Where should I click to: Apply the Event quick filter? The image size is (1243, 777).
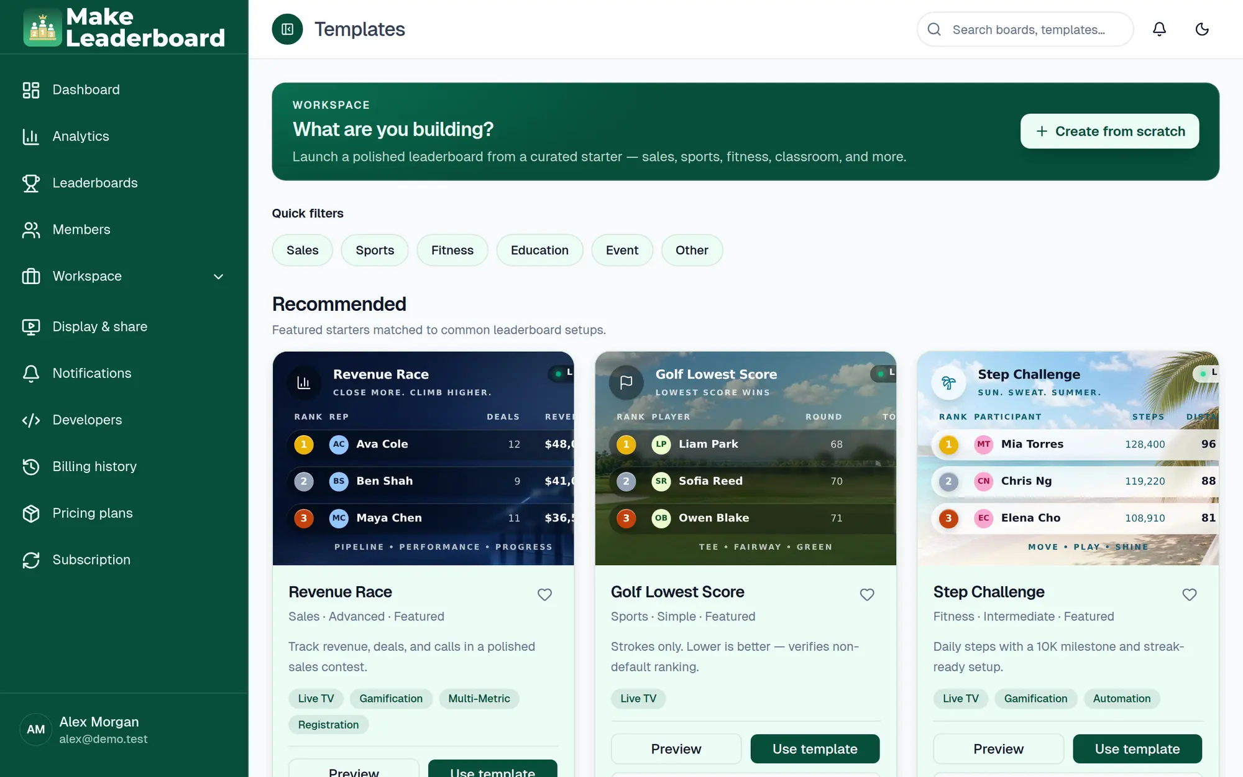pyautogui.click(x=622, y=251)
